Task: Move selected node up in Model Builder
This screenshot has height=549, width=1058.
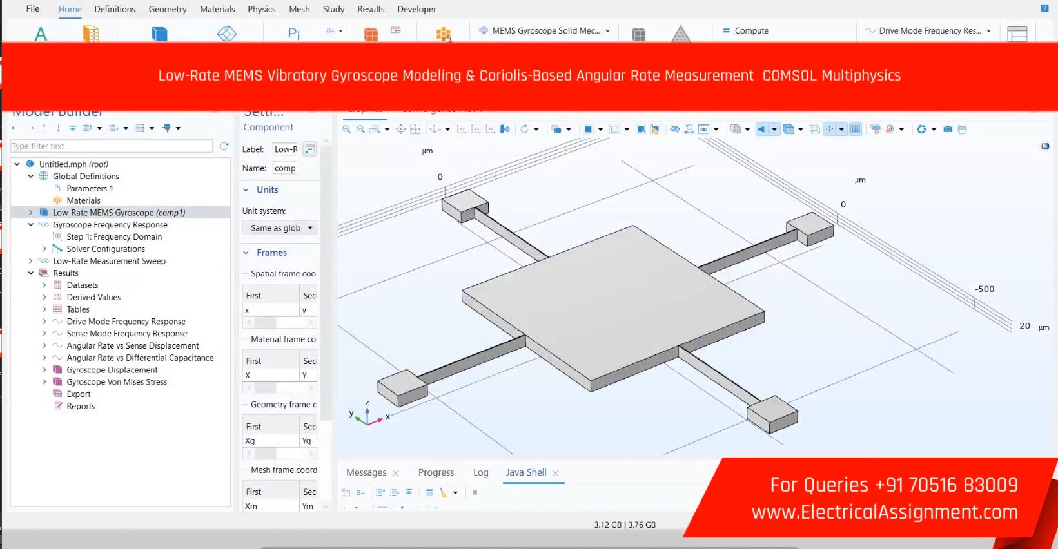Action: 44,128
